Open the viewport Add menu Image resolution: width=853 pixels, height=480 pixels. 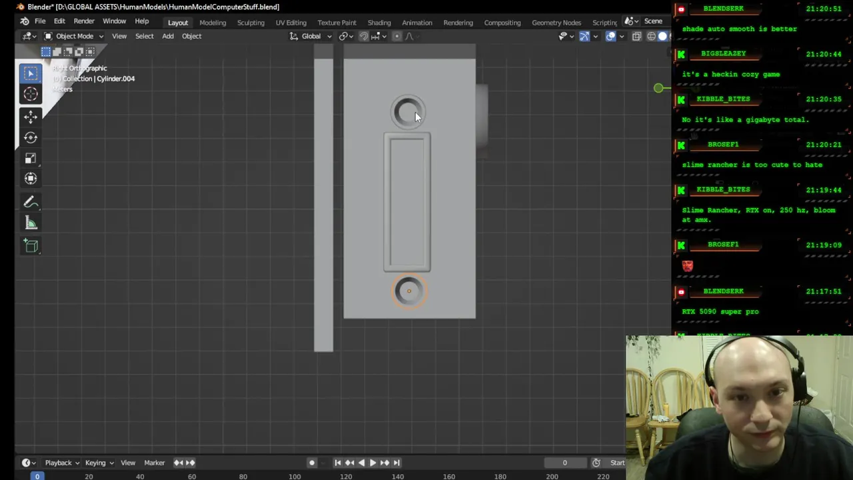point(168,36)
